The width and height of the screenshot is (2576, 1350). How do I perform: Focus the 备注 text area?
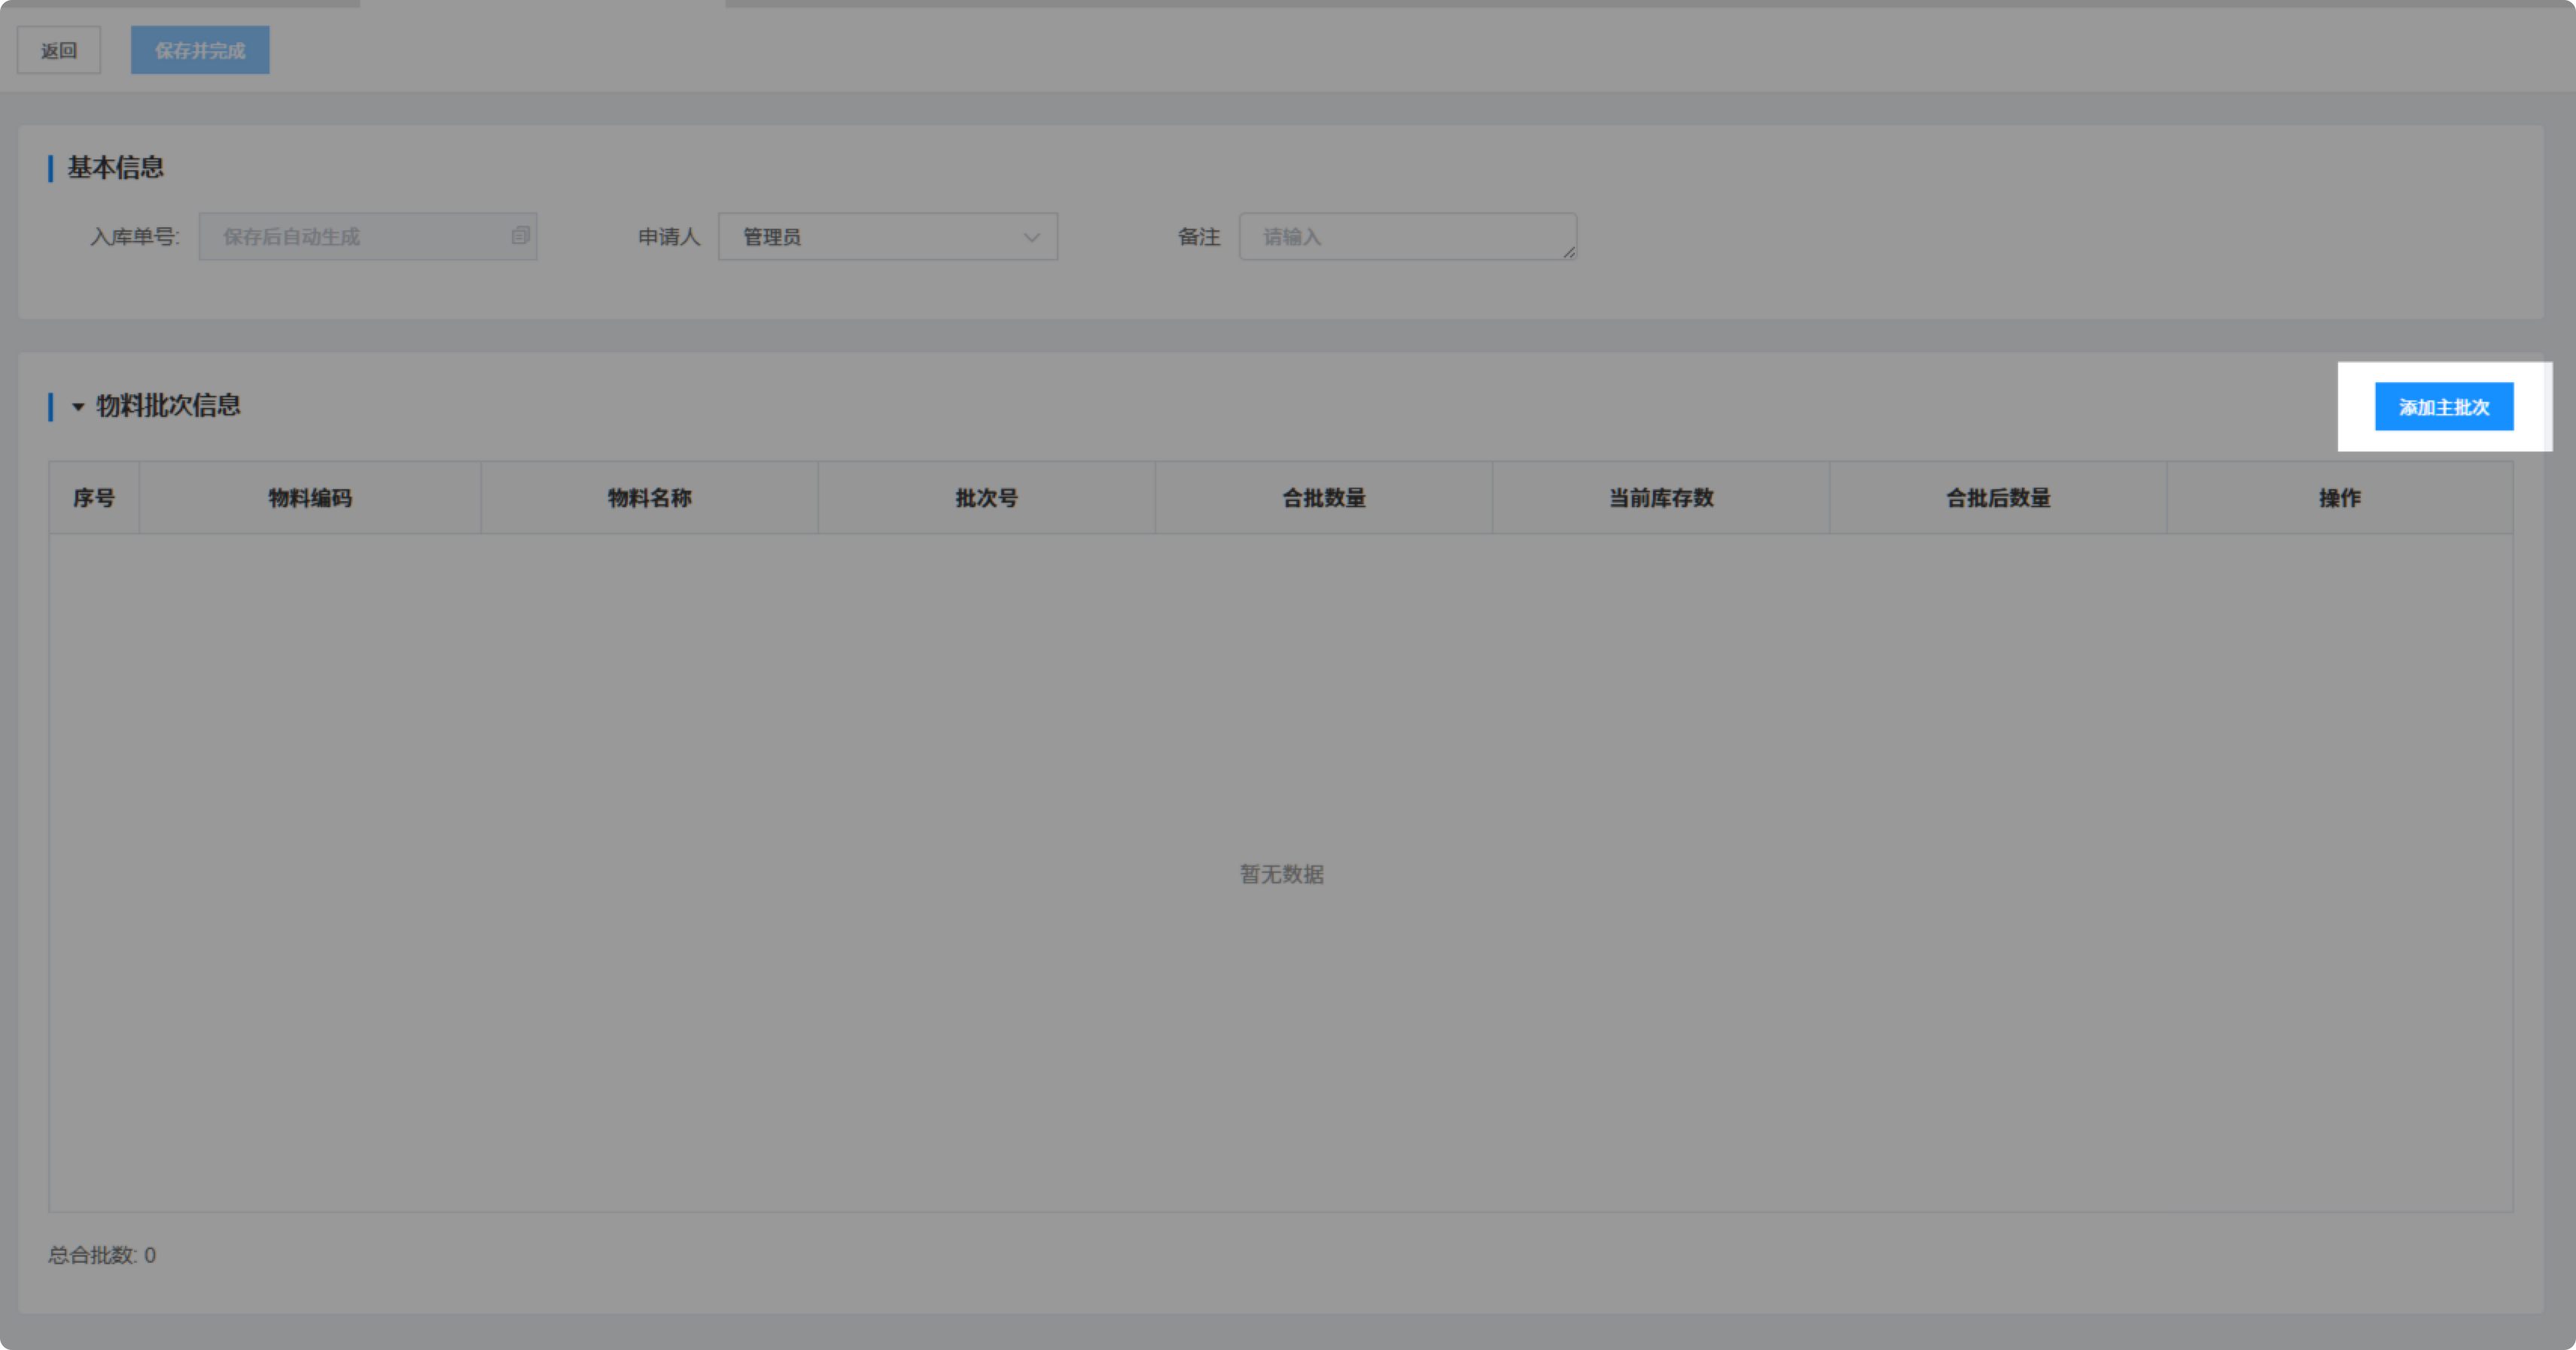click(1400, 237)
